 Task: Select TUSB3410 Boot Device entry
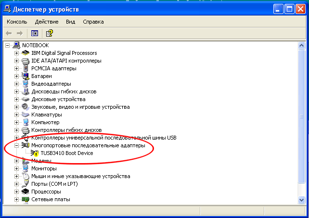(x=67, y=153)
